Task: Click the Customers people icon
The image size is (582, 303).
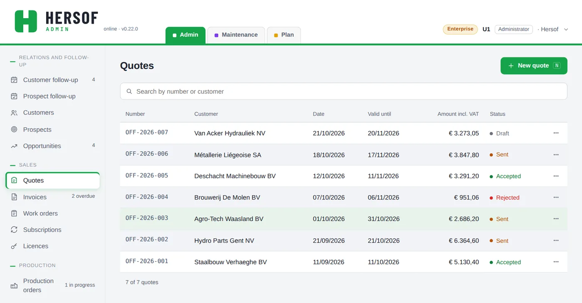Action: click(x=14, y=113)
